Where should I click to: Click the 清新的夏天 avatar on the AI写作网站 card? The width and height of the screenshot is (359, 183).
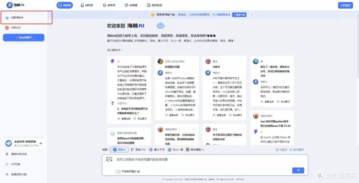pyautogui.click(x=160, y=129)
